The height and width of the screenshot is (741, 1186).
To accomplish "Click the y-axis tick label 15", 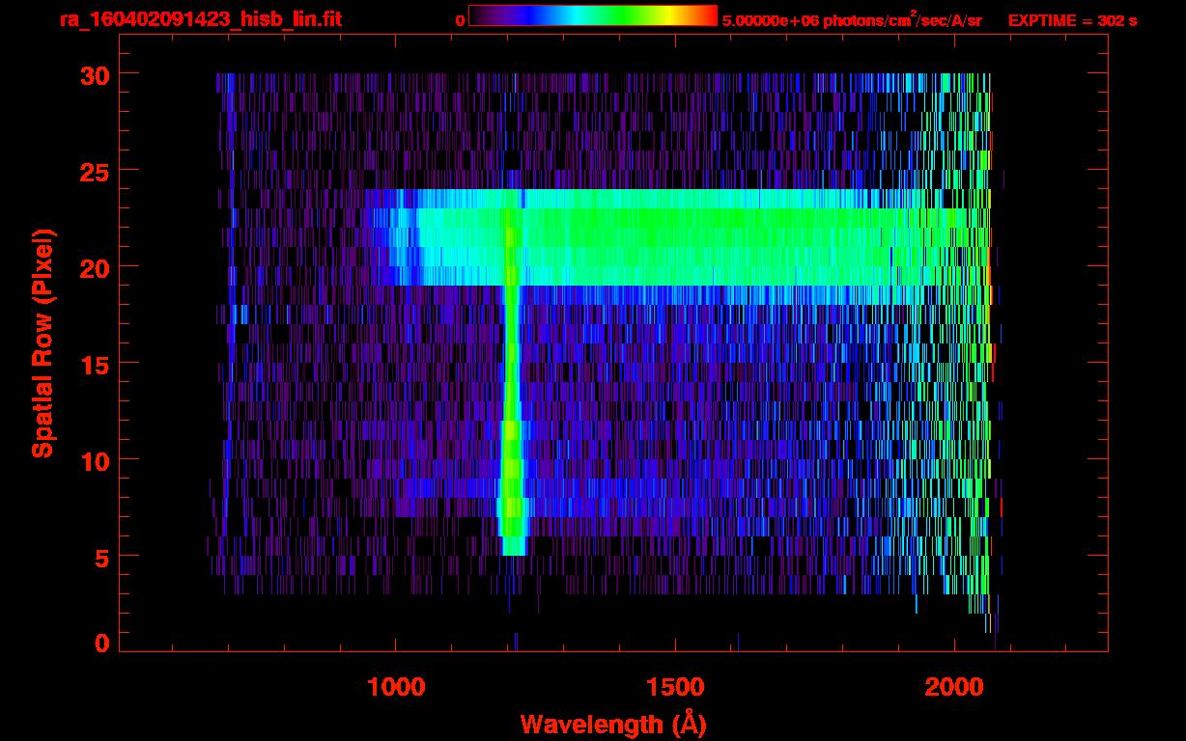I will (96, 364).
